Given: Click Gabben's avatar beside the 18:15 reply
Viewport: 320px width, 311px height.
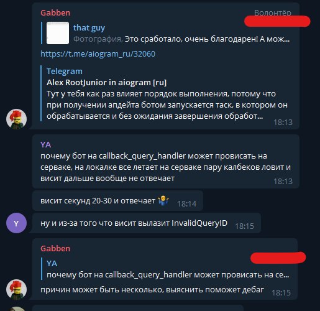Looking at the screenshot, I should (x=16, y=289).
